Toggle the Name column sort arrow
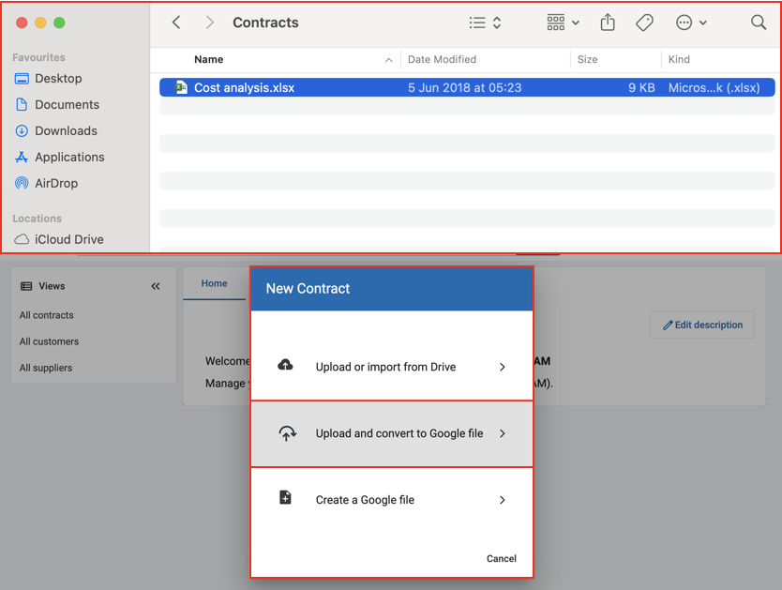Screen dimensions: 782x590 click(388, 60)
